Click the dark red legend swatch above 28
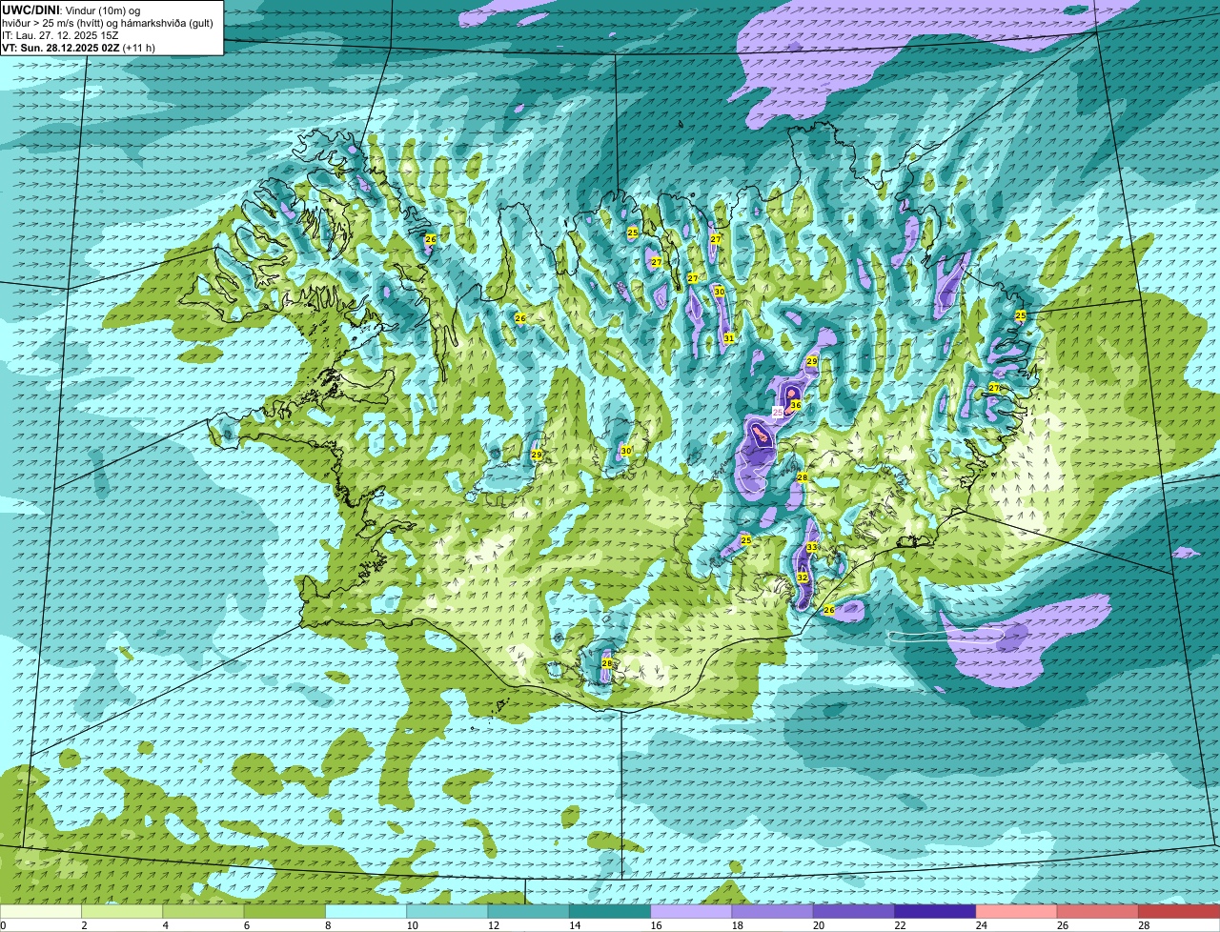Image resolution: width=1220 pixels, height=932 pixels. pos(1179,911)
